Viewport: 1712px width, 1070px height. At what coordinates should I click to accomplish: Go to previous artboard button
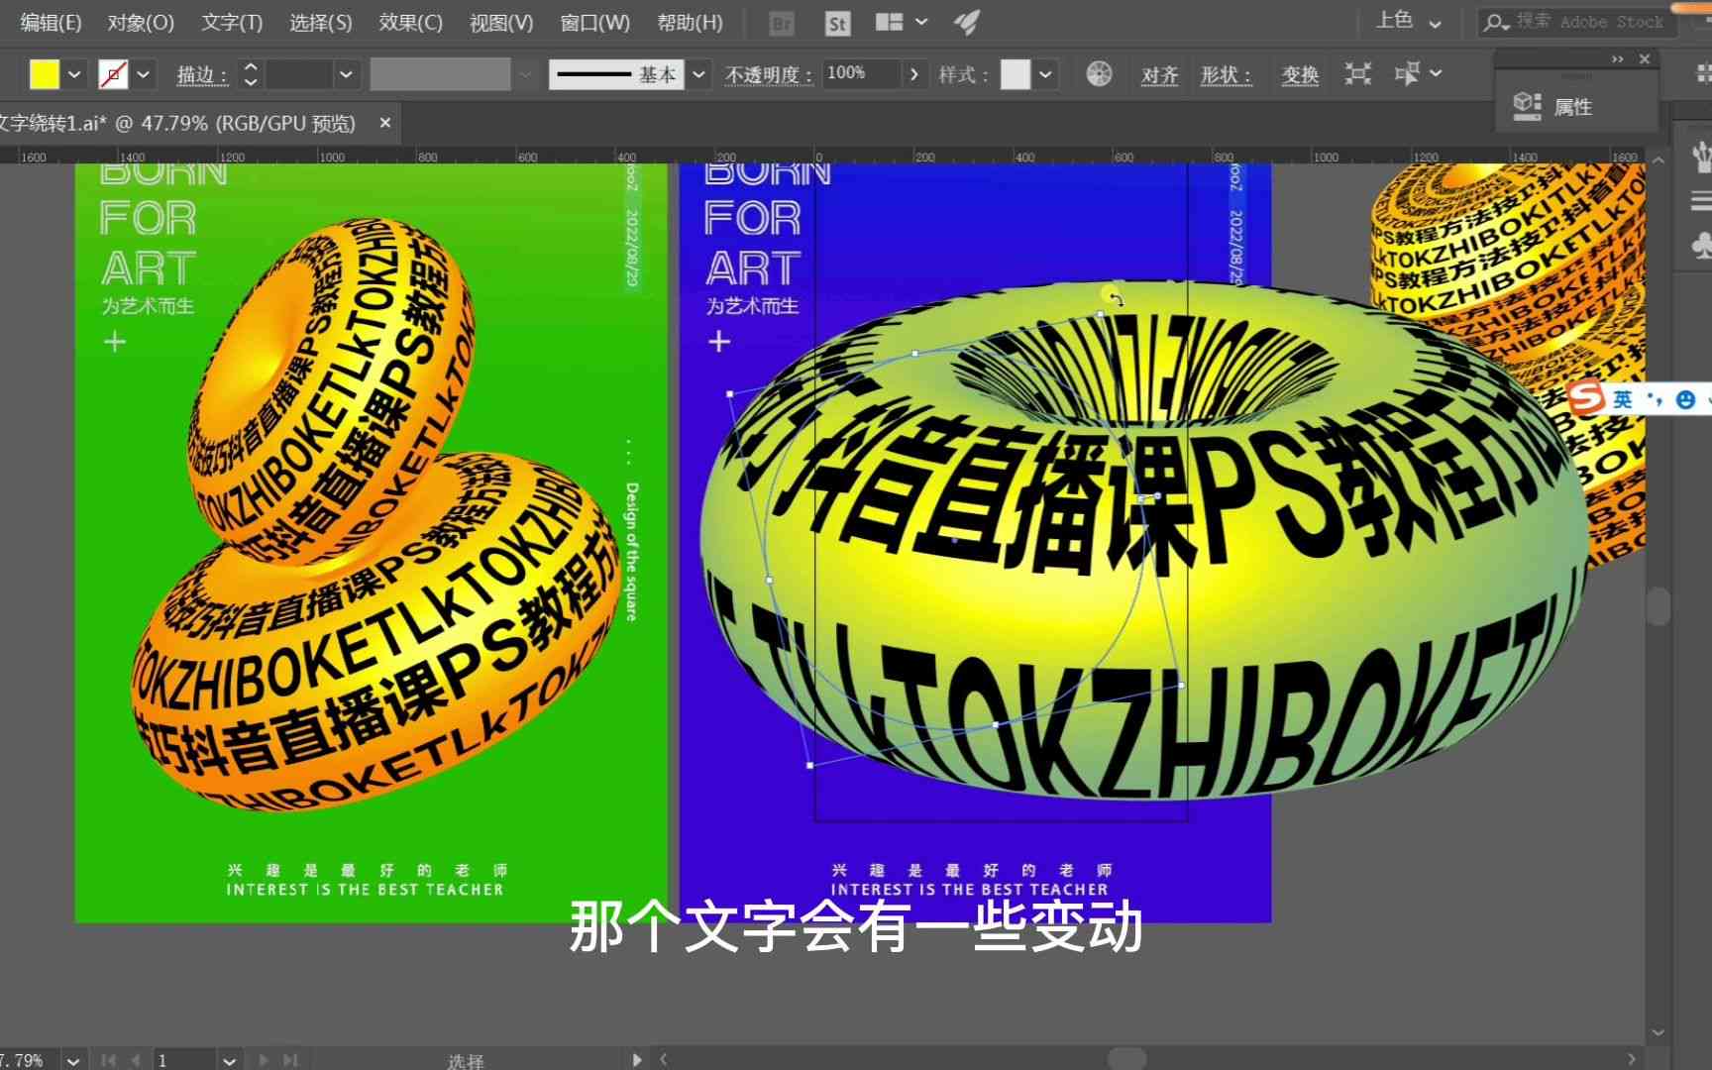pos(136,1060)
